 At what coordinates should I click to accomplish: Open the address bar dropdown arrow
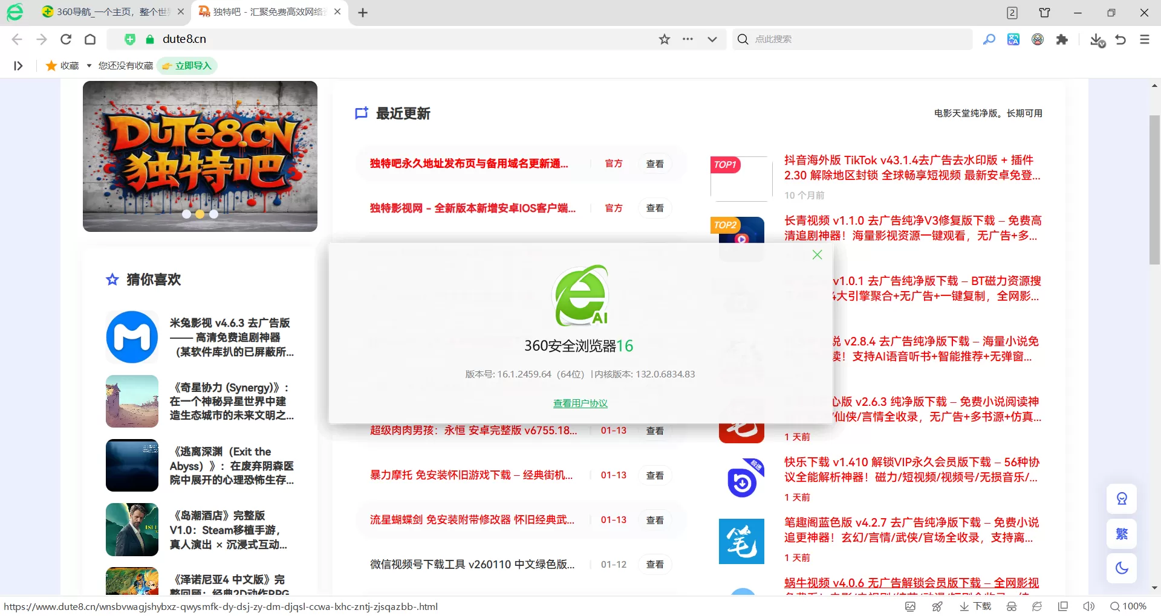[712, 39]
